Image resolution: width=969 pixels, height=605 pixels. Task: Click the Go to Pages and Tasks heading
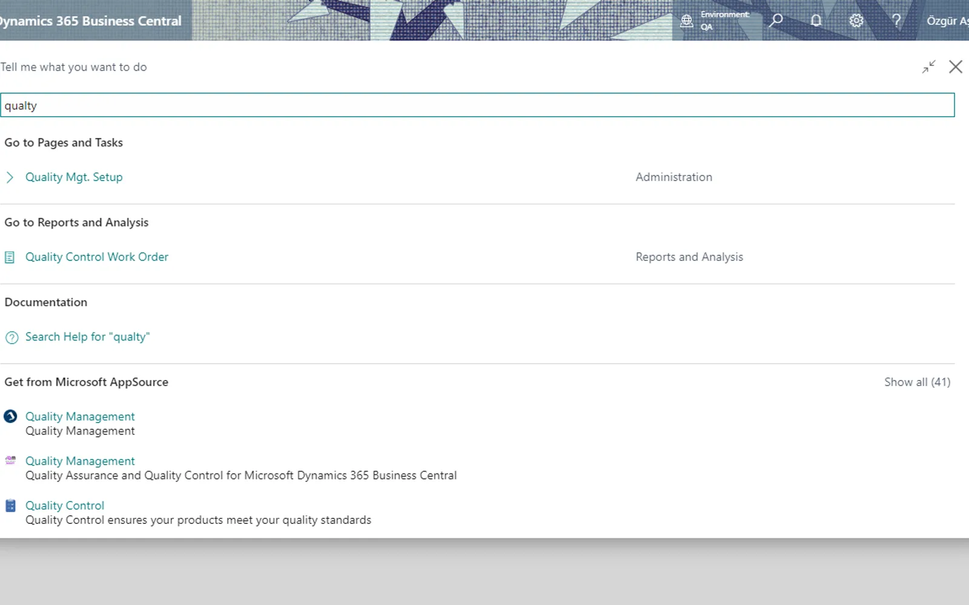tap(64, 143)
